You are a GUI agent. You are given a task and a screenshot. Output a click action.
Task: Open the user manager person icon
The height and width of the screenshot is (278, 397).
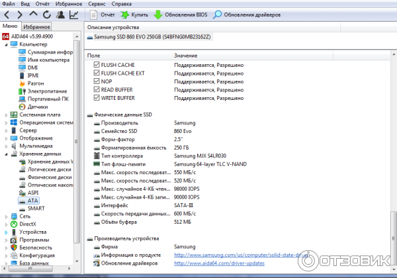(60, 15)
